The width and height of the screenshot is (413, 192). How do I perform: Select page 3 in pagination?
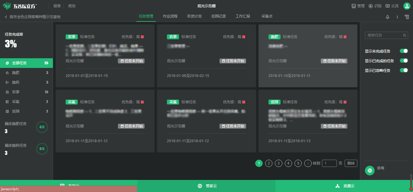pyautogui.click(x=278, y=163)
